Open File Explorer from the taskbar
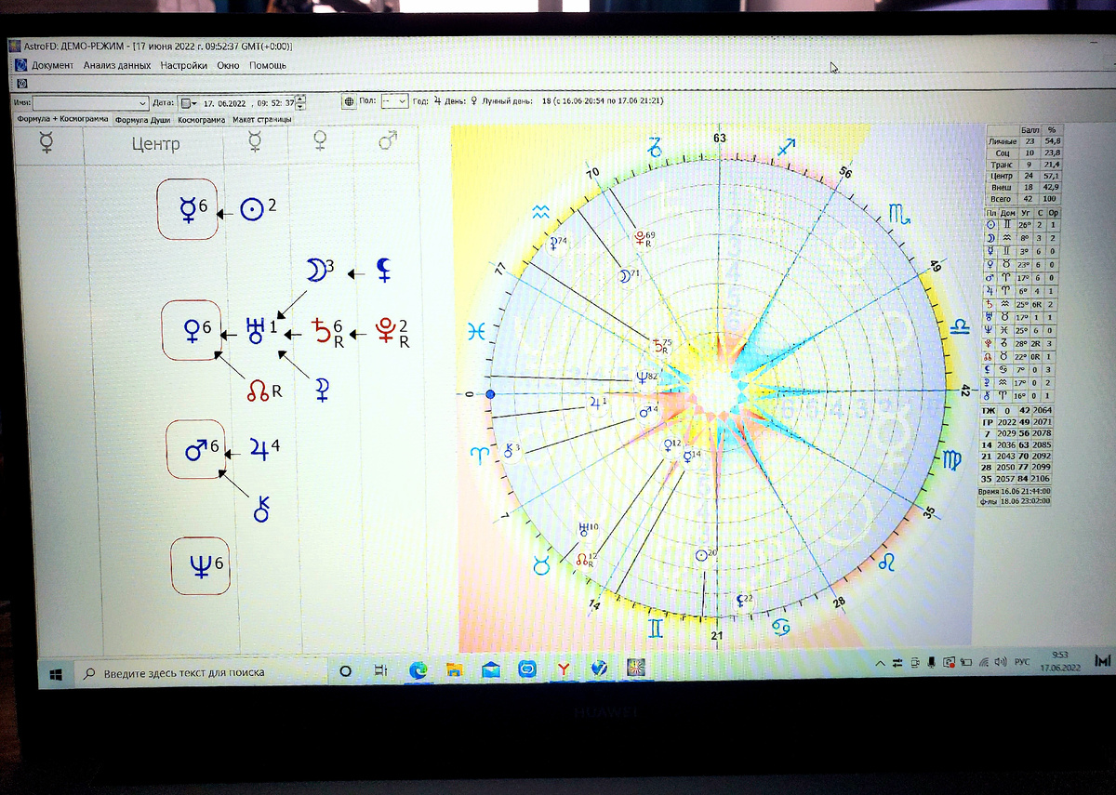Image resolution: width=1116 pixels, height=795 pixels. coord(454,669)
